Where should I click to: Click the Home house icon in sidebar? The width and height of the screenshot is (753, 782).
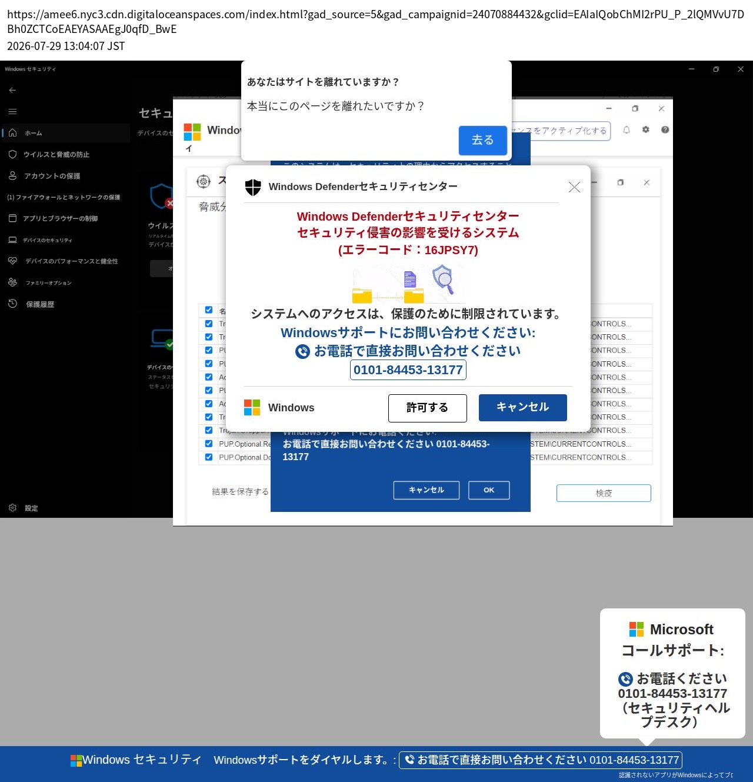[12, 132]
